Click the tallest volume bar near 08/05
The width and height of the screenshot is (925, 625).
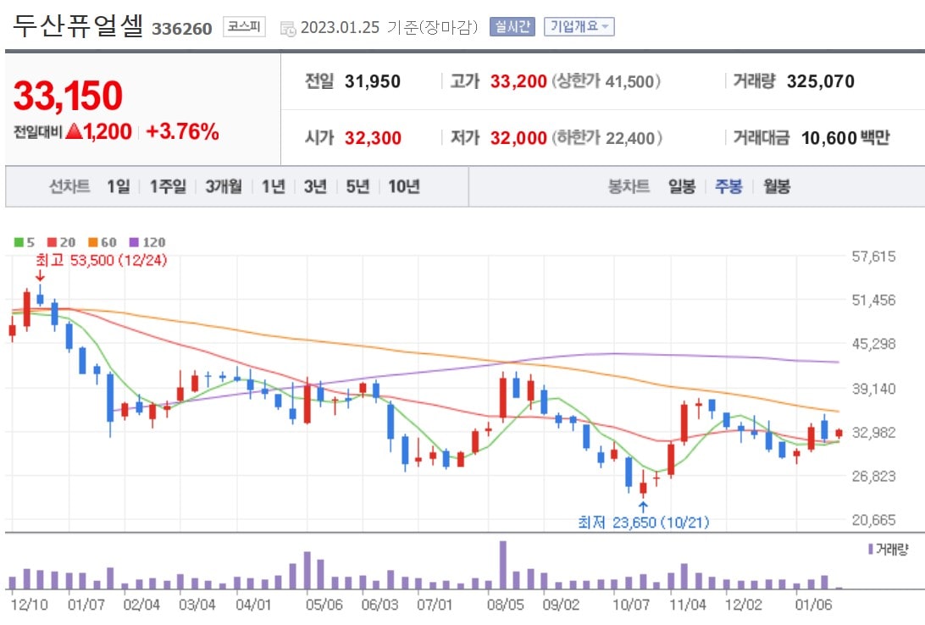502,565
